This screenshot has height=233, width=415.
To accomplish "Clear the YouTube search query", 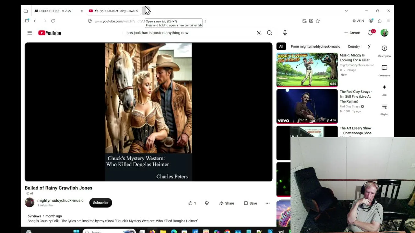I will pos(259,33).
